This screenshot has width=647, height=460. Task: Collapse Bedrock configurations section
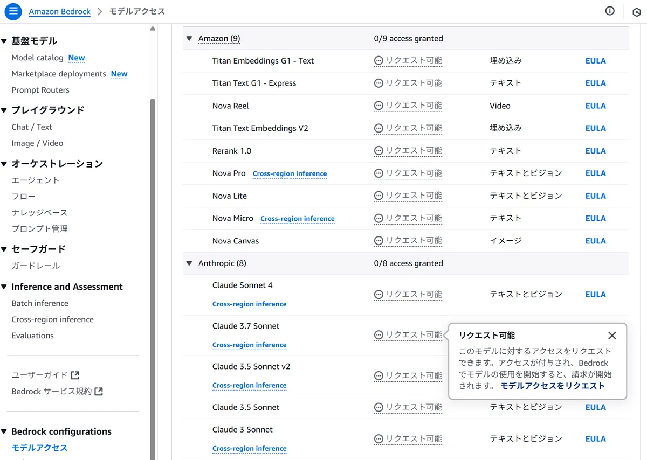(x=4, y=432)
